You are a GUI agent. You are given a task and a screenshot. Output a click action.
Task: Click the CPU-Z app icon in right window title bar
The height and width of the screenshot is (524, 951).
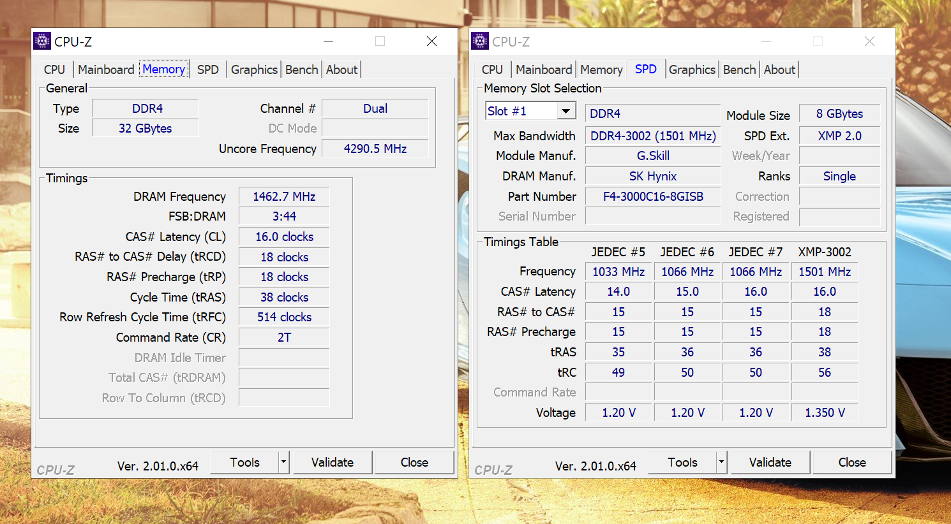480,41
